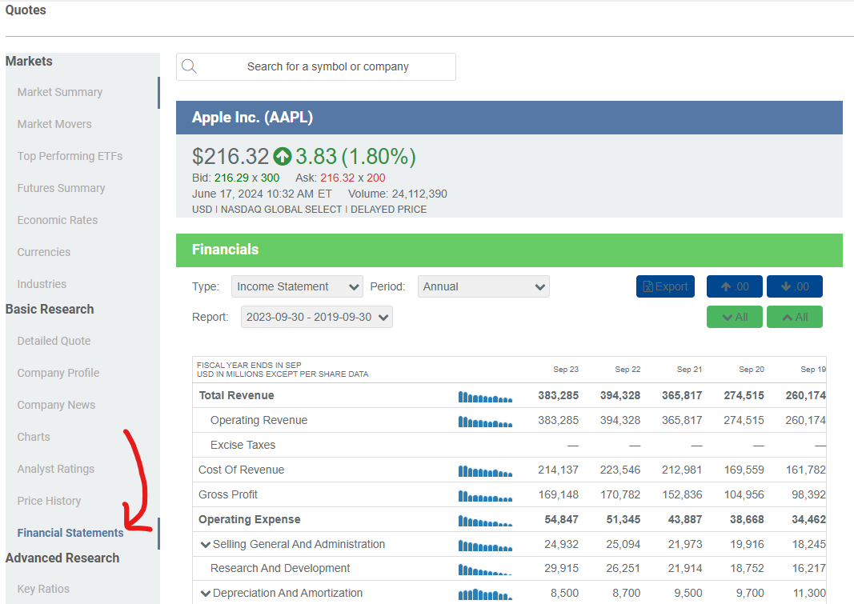Open the Operating Expense trend sparkline
Image resolution: width=854 pixels, height=604 pixels.
(x=485, y=520)
